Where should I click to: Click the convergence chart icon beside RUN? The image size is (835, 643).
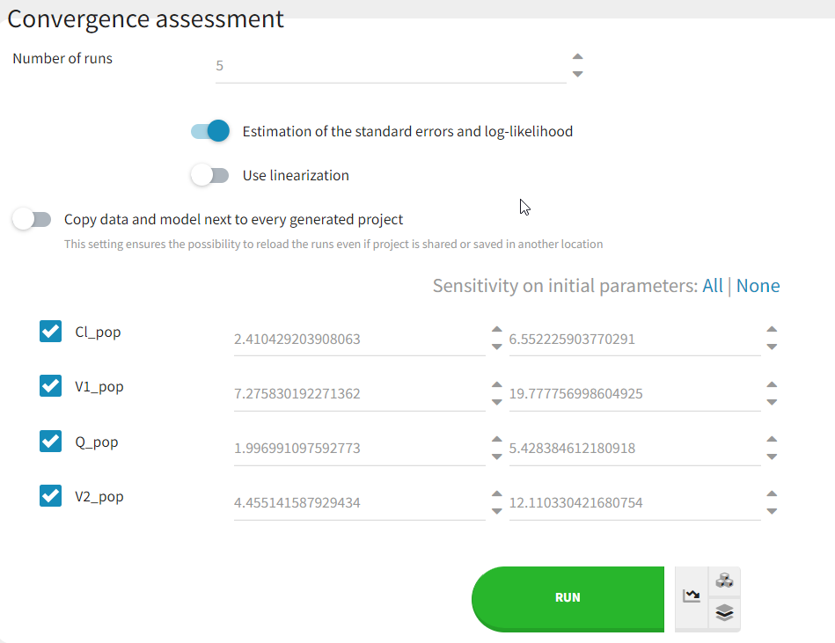(x=692, y=597)
